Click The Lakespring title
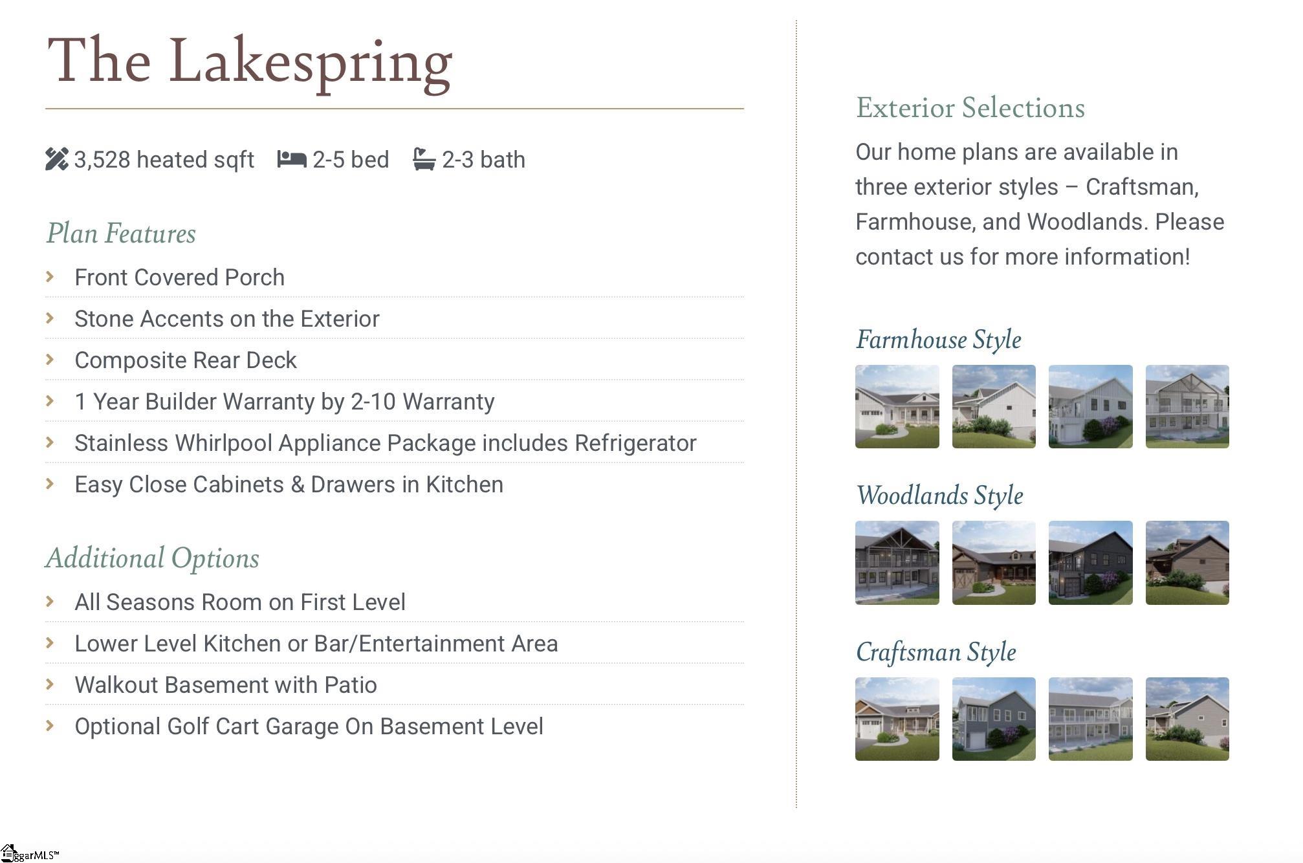This screenshot has width=1303, height=863. 250,62
